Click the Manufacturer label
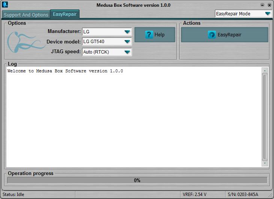The height and width of the screenshot is (199, 274). (64, 31)
